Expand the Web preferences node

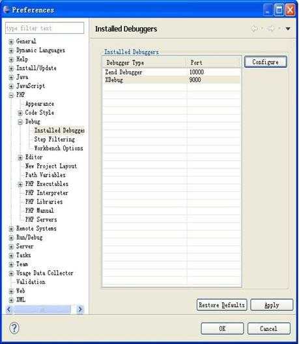point(11,291)
